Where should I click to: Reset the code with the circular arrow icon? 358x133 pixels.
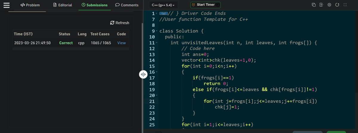pyautogui.click(x=337, y=5)
